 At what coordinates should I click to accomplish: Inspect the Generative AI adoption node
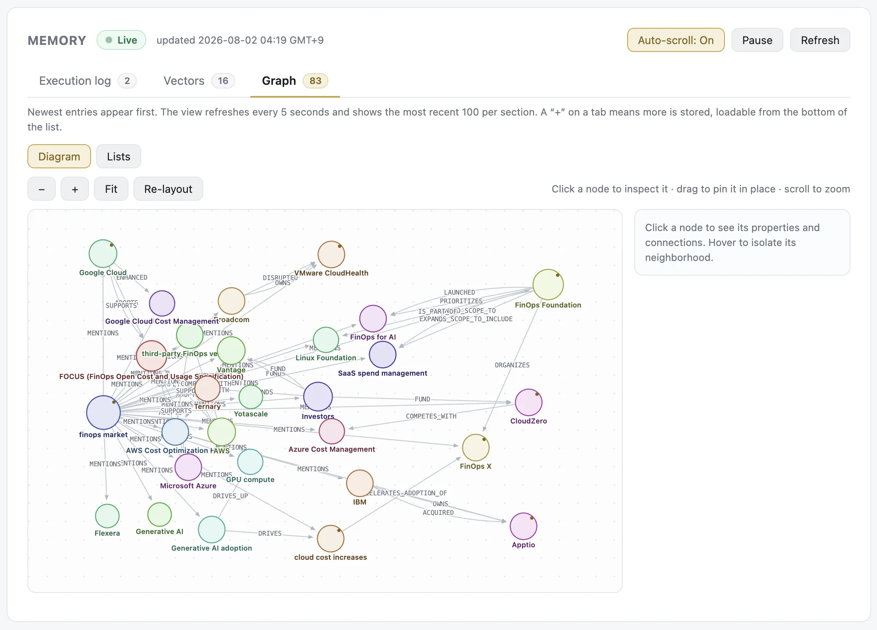(x=212, y=529)
